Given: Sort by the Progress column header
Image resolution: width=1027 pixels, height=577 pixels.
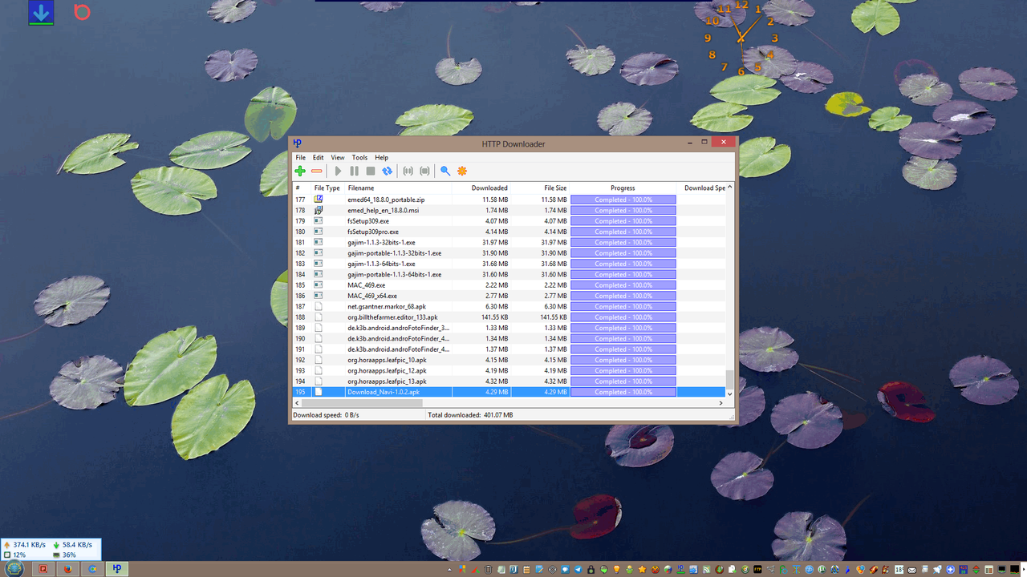Looking at the screenshot, I should (x=623, y=188).
